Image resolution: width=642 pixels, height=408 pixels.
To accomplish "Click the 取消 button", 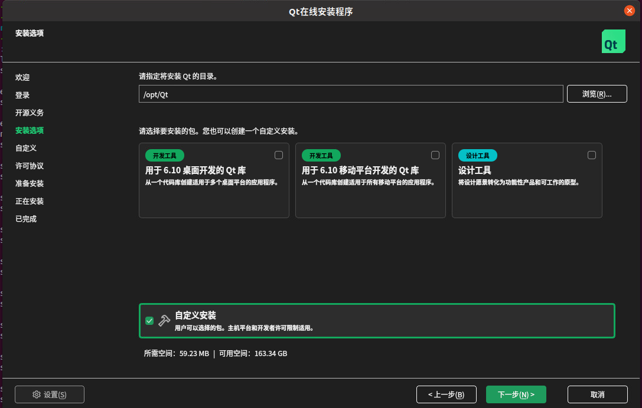I will coord(598,394).
